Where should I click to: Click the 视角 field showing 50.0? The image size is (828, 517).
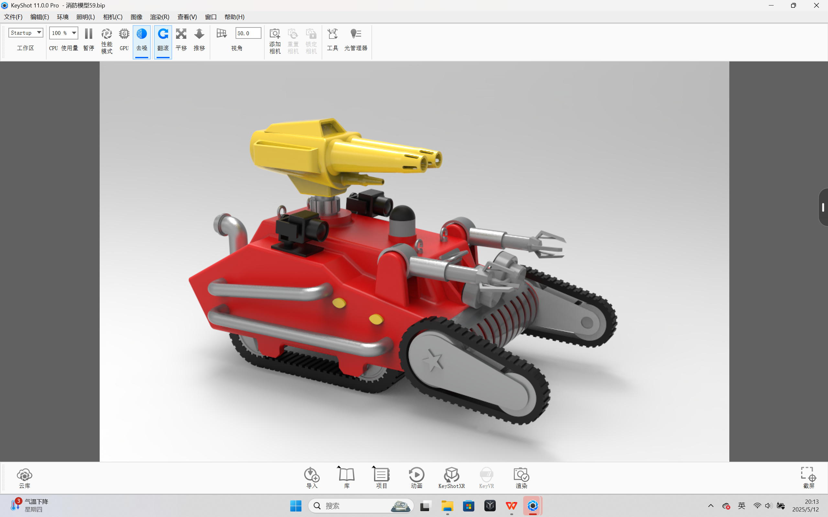pos(248,33)
